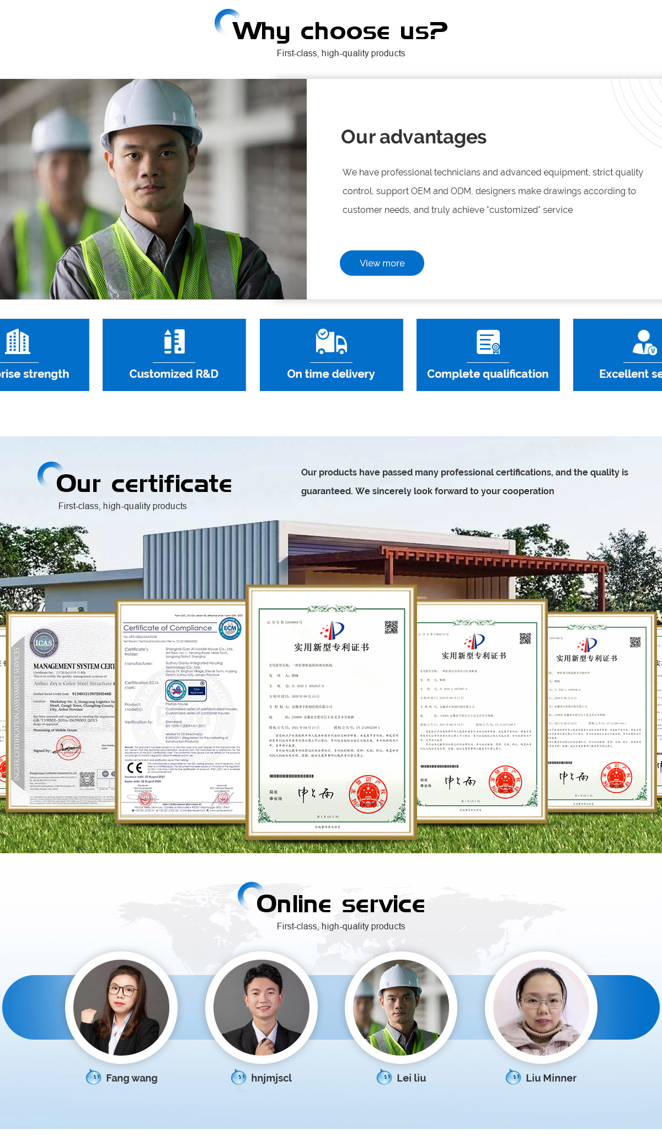Click the engineer in hard hat photo
The height and width of the screenshot is (1140, 662).
153,189
